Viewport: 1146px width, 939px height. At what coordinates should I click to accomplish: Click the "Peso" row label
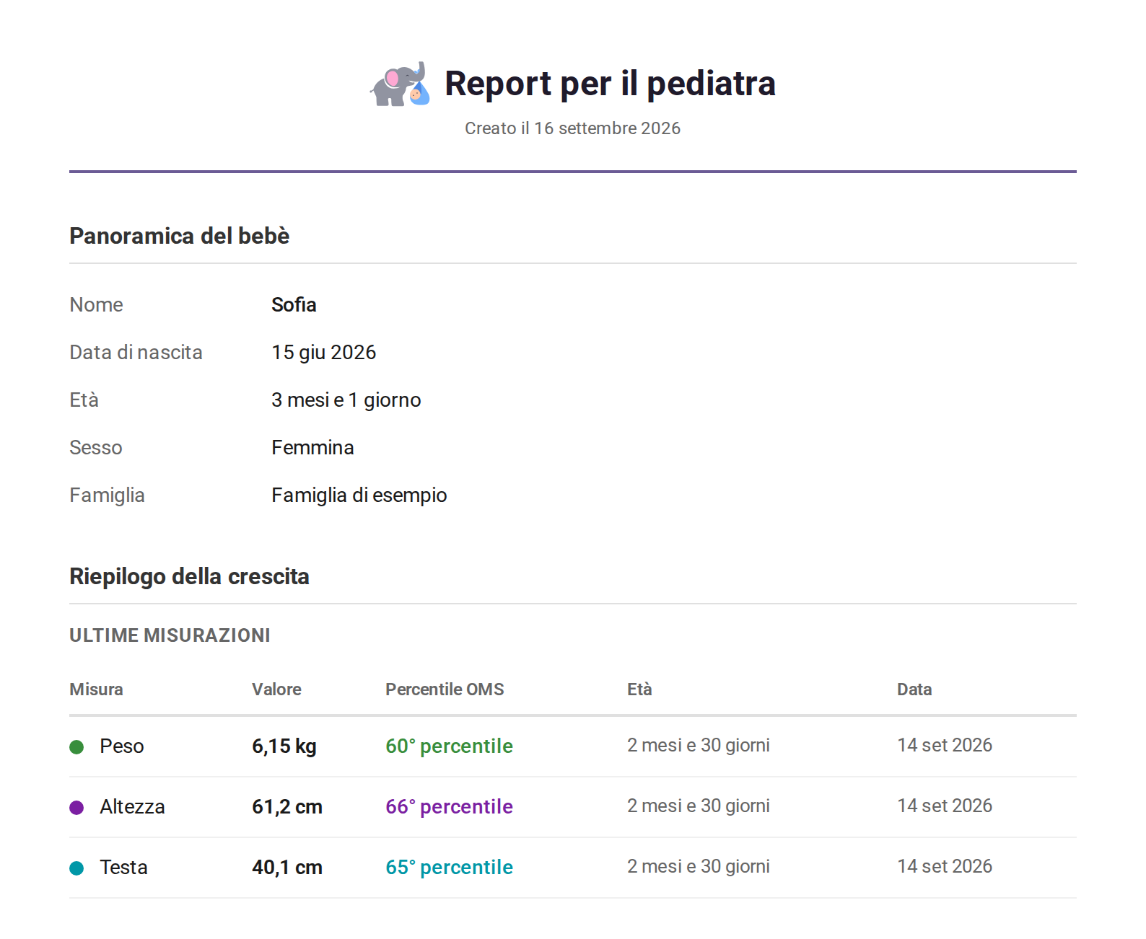(x=122, y=746)
